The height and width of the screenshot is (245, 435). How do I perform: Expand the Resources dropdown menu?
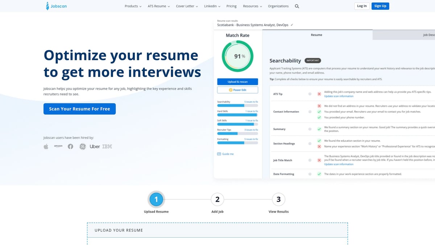(252, 6)
